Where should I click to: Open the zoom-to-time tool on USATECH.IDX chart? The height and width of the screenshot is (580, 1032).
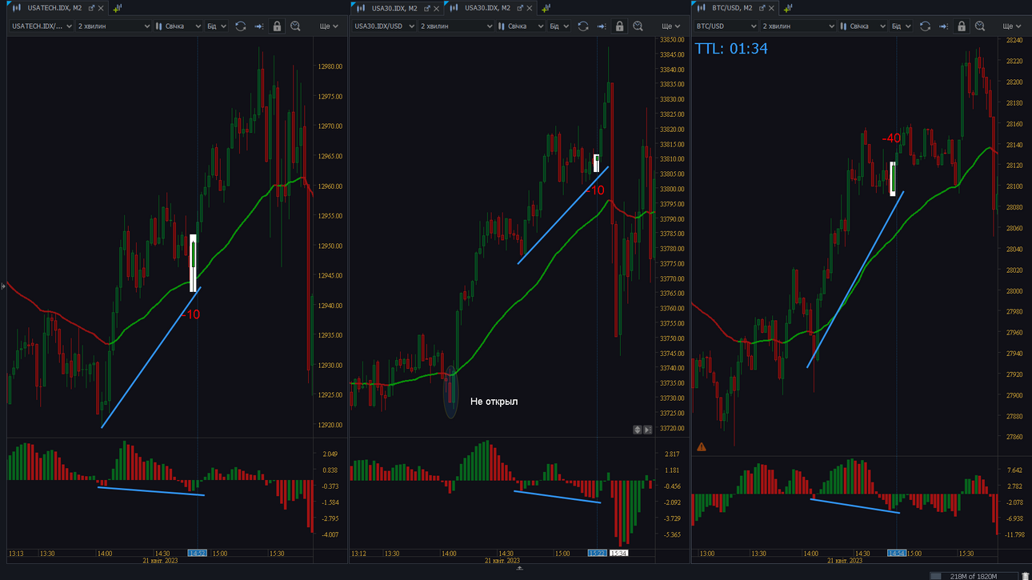295,26
